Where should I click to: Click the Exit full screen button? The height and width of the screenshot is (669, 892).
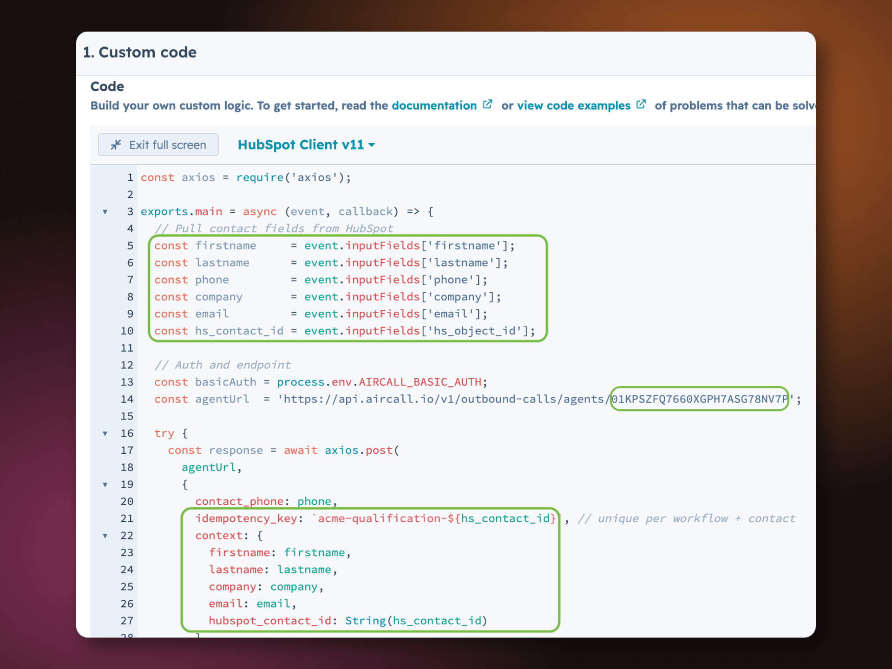(x=158, y=145)
